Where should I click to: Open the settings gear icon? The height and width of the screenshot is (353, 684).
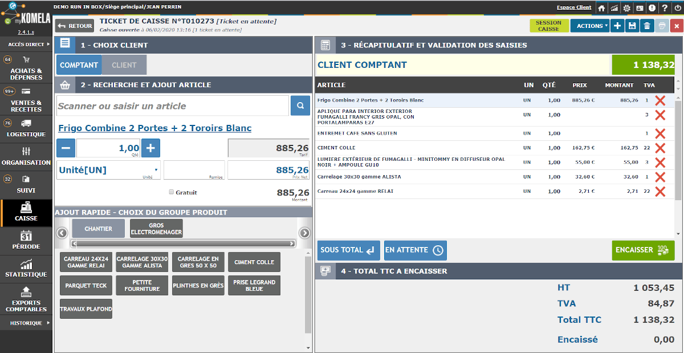626,8
